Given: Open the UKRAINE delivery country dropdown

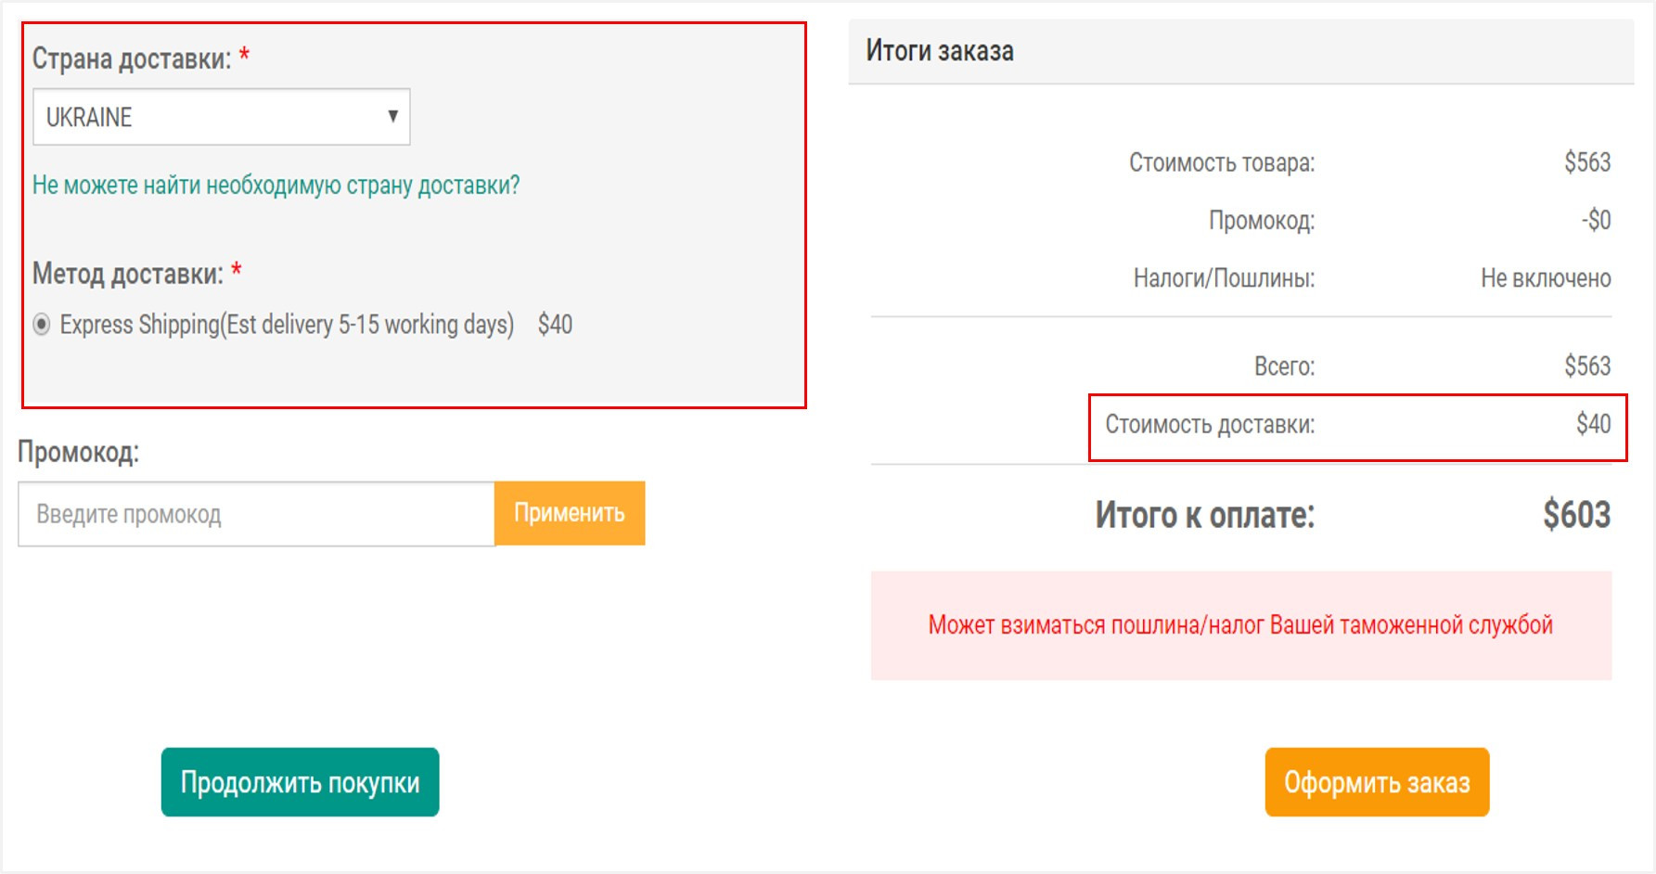Looking at the screenshot, I should point(221,117).
